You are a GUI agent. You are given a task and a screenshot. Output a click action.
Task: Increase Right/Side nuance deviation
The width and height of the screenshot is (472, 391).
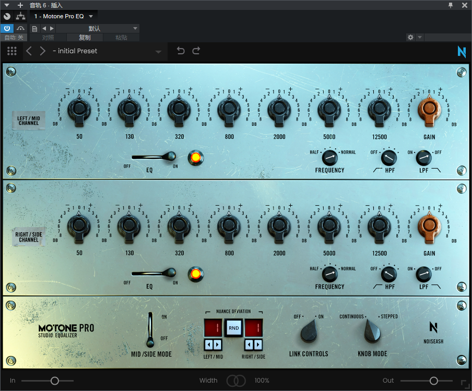[258, 345]
